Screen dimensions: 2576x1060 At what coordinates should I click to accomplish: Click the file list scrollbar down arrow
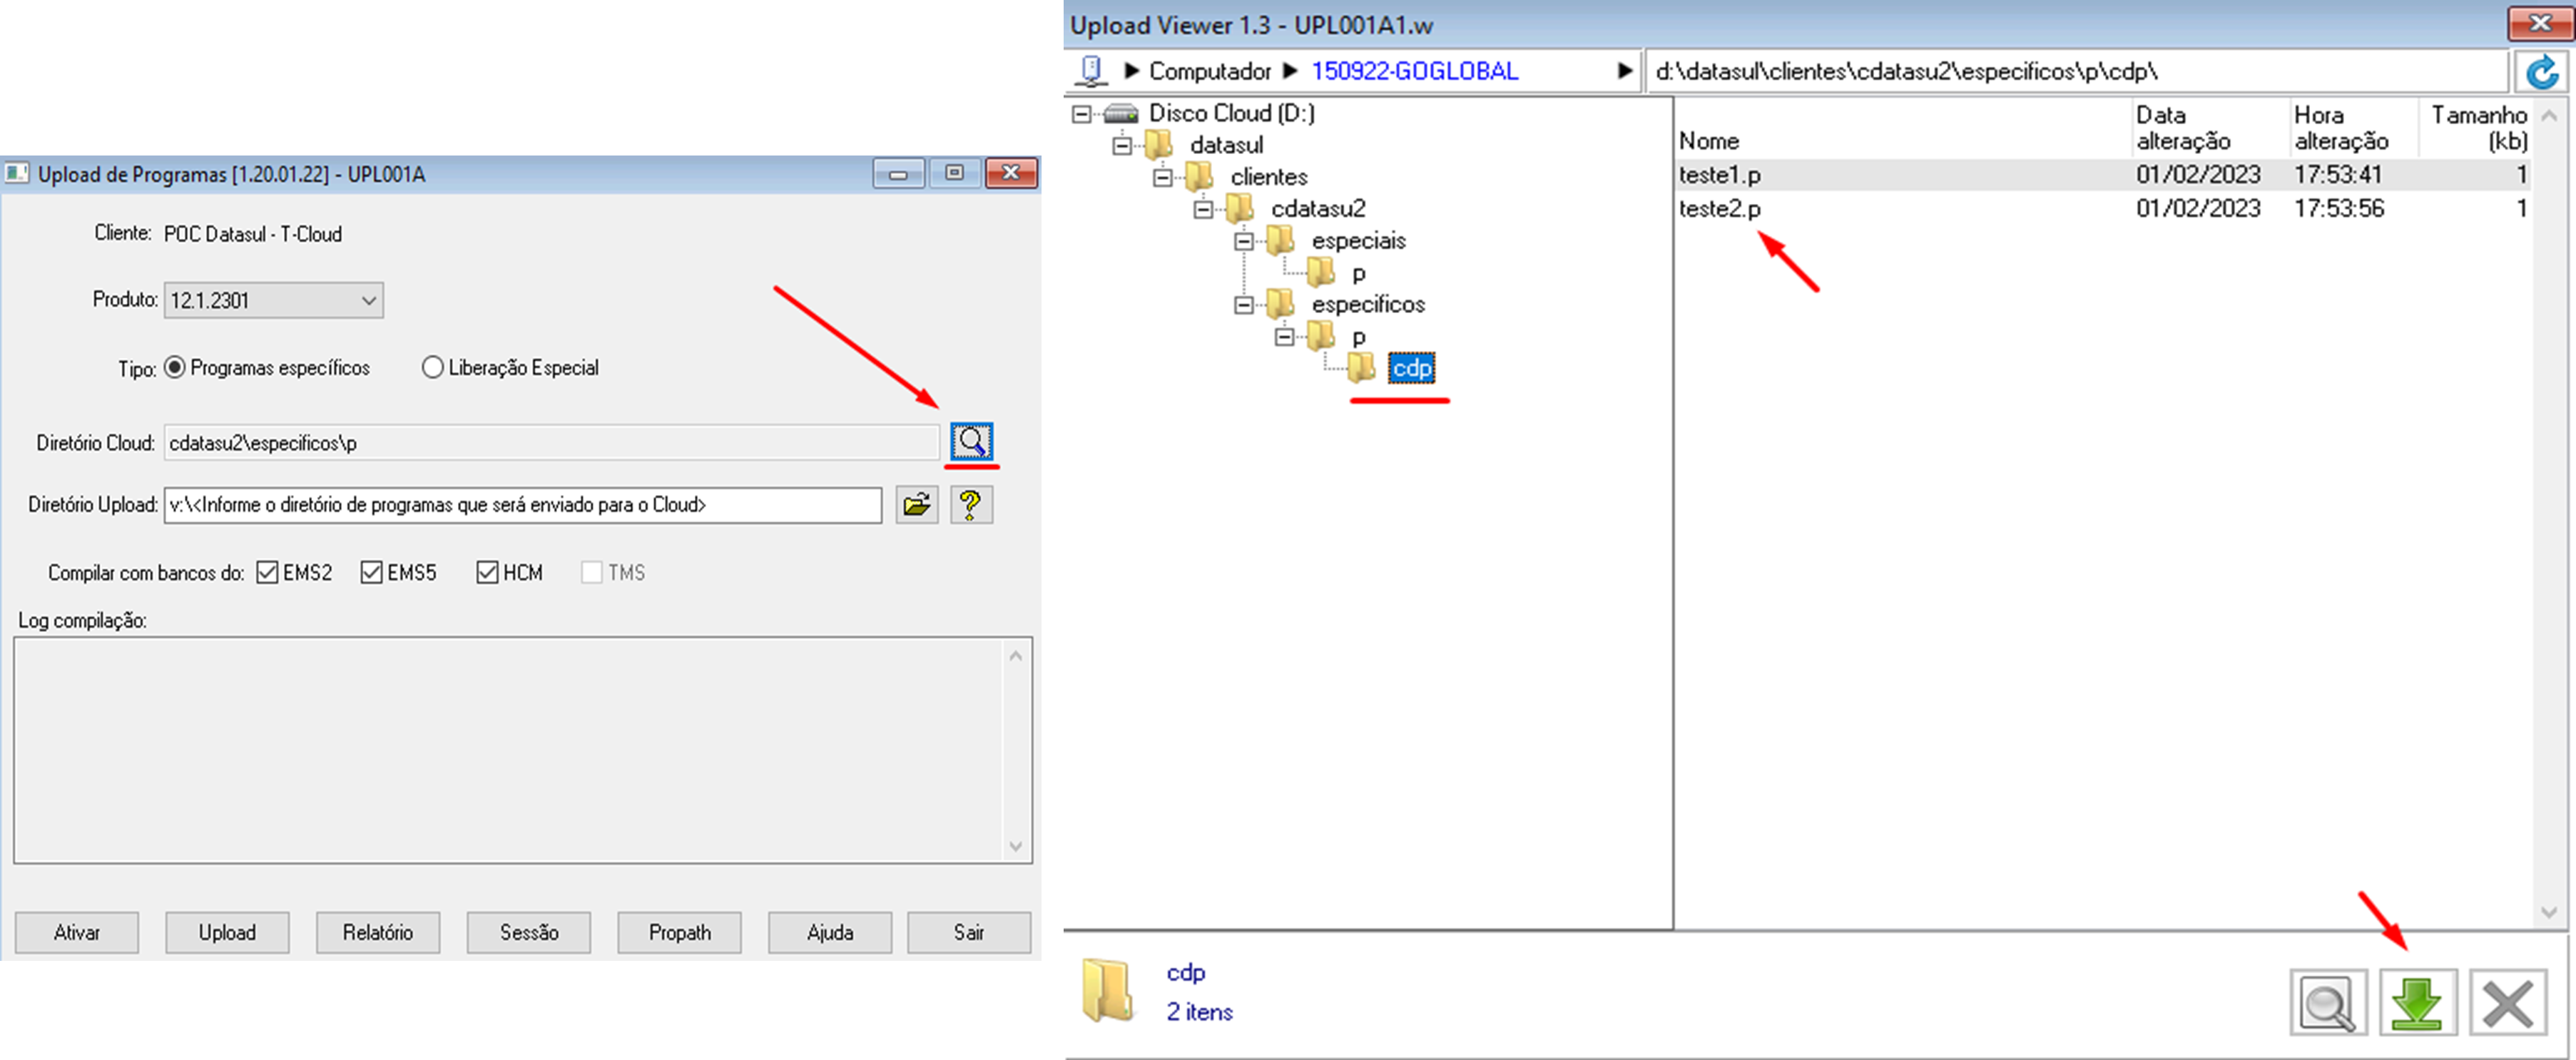(2549, 912)
